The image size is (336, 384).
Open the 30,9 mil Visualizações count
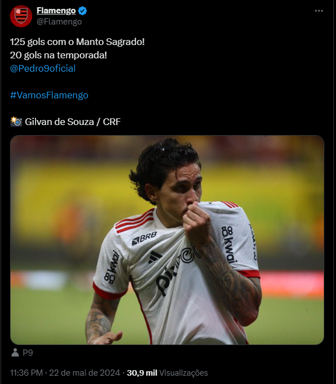click(167, 373)
